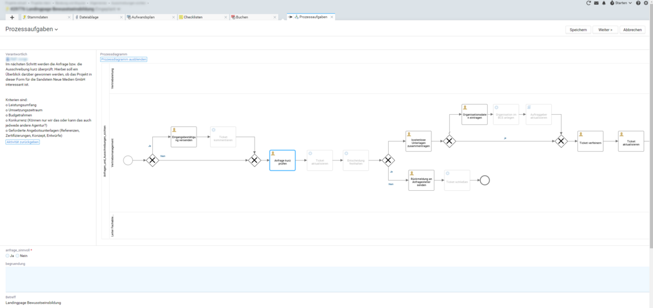This screenshot has height=308, width=653.
Task: Select the kostenlose Unterlagen zusammentragen task
Action: tap(419, 141)
